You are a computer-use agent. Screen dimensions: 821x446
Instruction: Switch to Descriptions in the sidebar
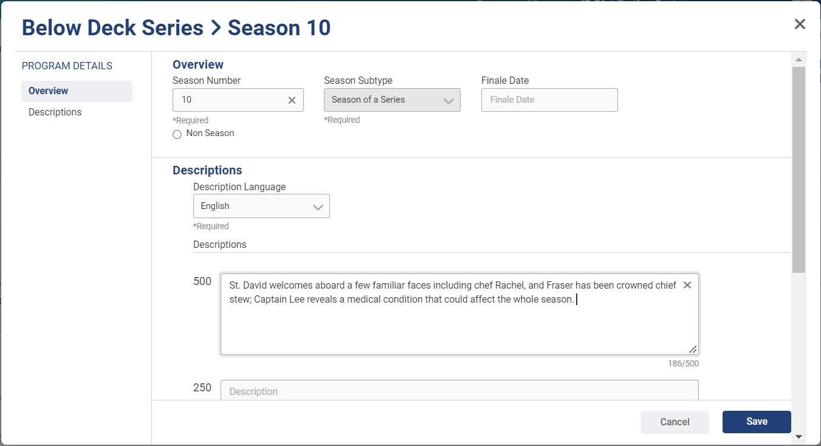coord(55,112)
